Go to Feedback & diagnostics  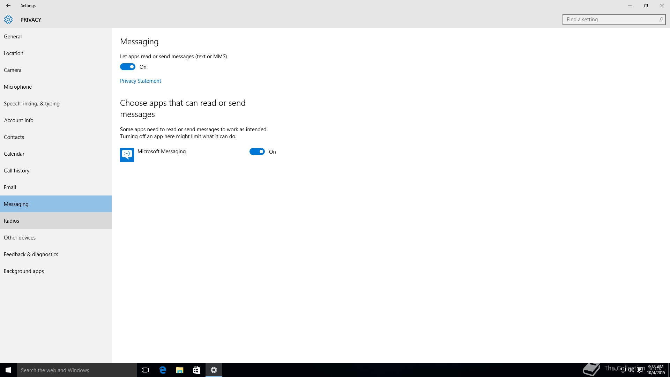tap(31, 254)
